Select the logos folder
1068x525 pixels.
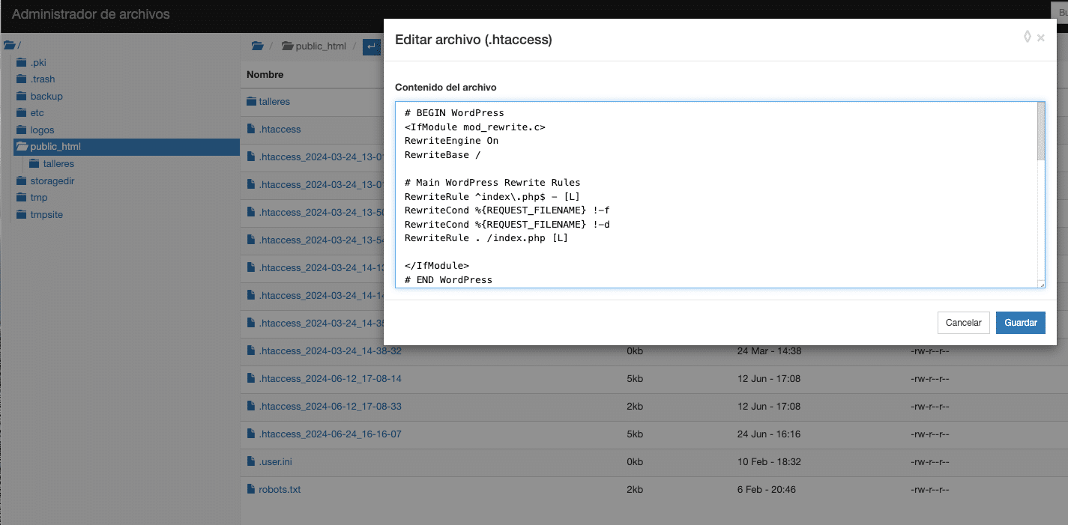click(42, 130)
